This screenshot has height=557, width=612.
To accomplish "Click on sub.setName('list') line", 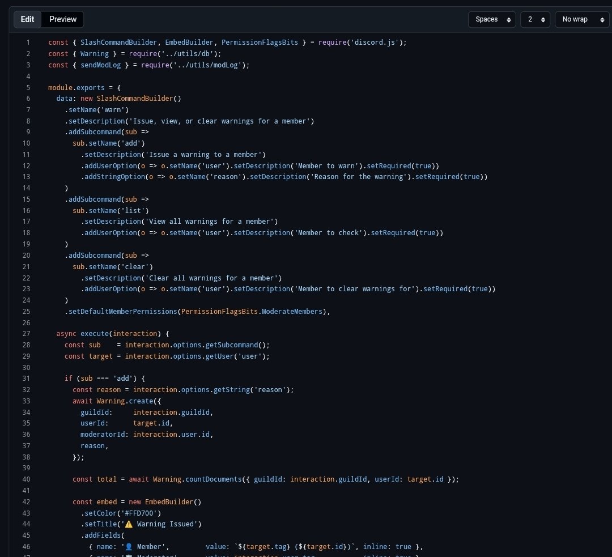I will point(111,211).
